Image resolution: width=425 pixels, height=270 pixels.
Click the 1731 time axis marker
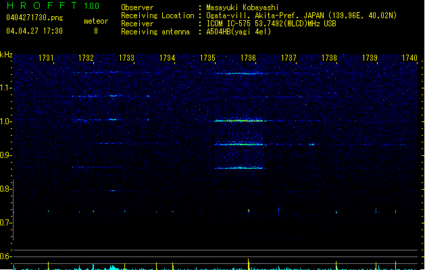click(x=46, y=58)
